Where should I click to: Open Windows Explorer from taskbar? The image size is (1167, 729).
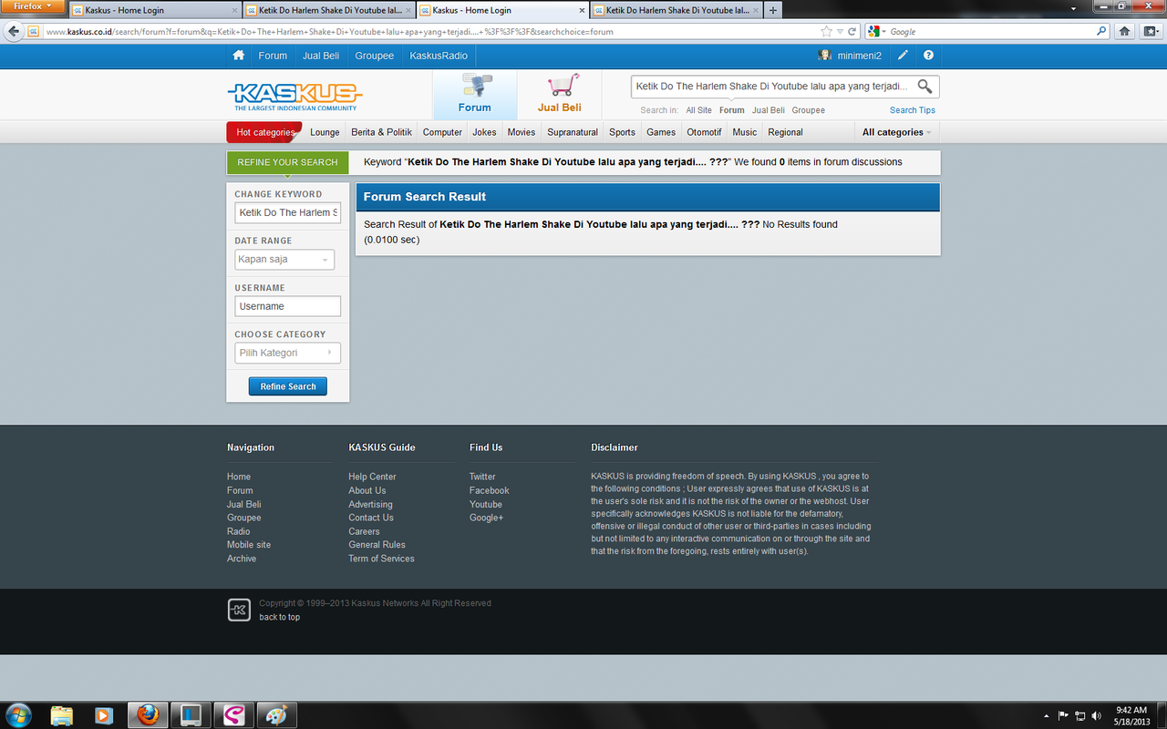point(61,715)
